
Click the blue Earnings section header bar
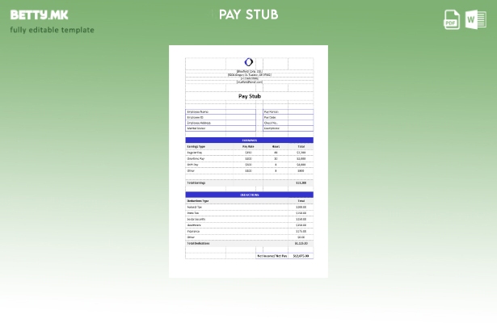(249, 140)
